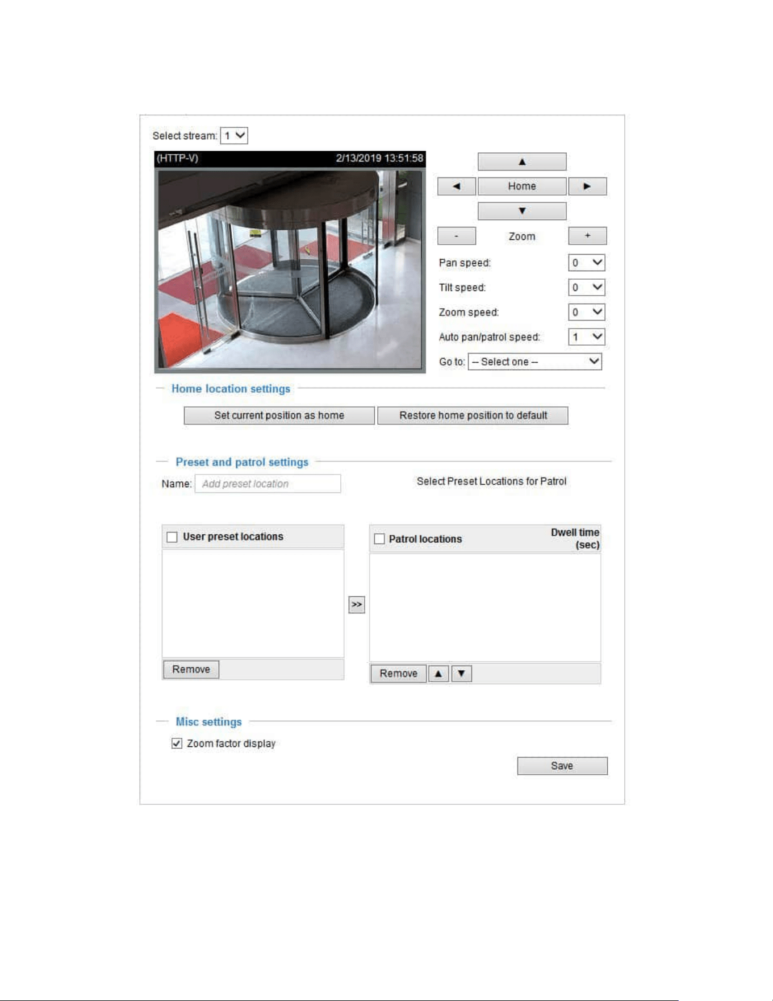The width and height of the screenshot is (773, 1001).
Task: Open the Auto pan/patrol speed dropdown
Action: pos(587,337)
